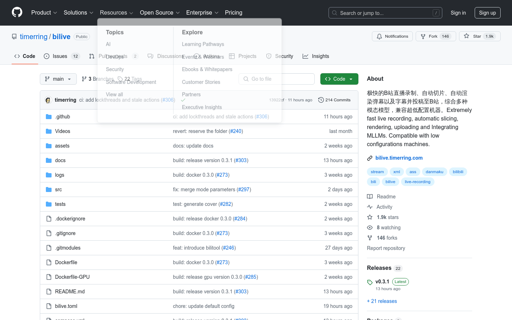Open Customer Stories in Resources menu
The height and width of the screenshot is (320, 512).
[x=201, y=82]
